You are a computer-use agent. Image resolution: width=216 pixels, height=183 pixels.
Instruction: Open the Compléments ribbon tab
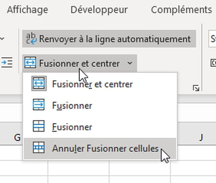coord(181,10)
